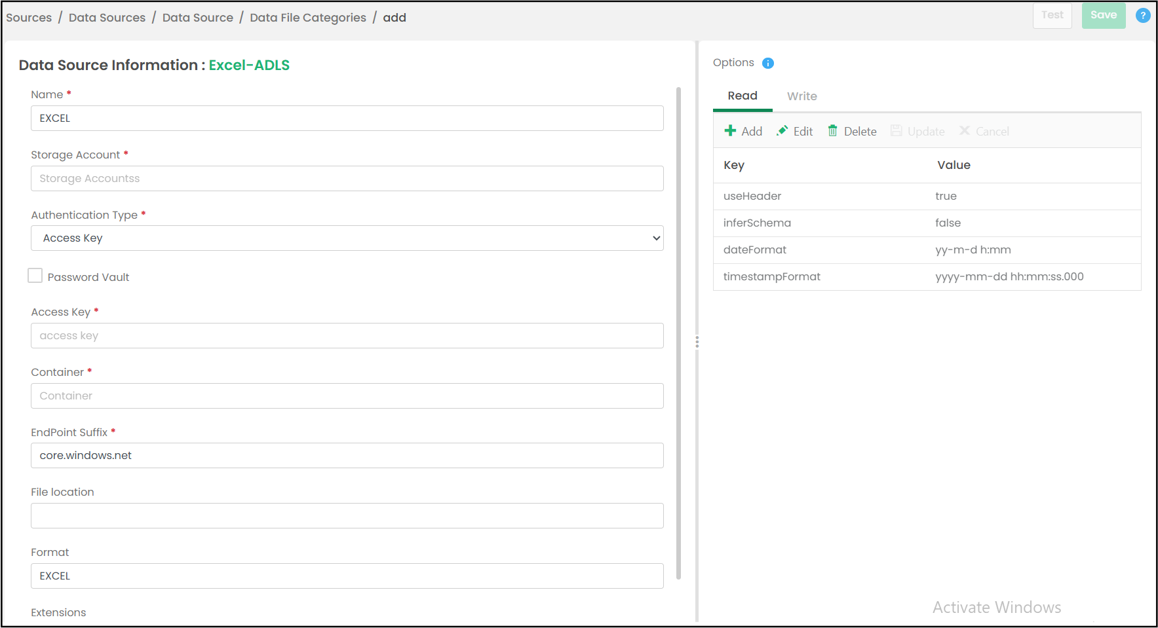Click the panel splitter drag handle dots
This screenshot has width=1158, height=628.
pyautogui.click(x=697, y=342)
